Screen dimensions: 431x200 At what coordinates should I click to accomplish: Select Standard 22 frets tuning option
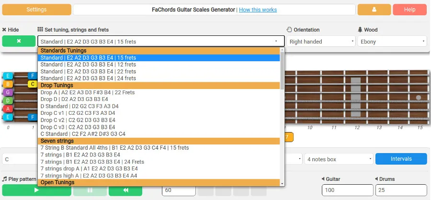[x=159, y=71]
